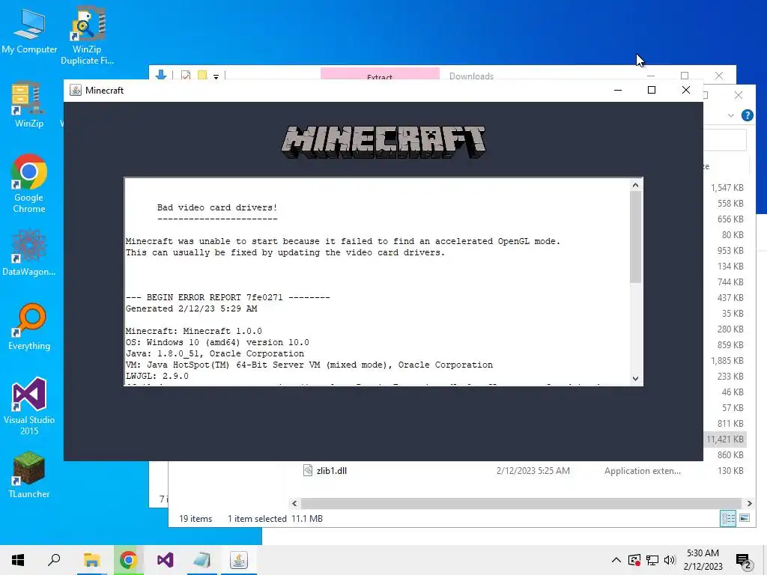Open the Customize Quick Access Toolbar dropdown

tap(216, 76)
